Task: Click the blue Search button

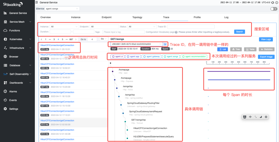Action: [239, 32]
